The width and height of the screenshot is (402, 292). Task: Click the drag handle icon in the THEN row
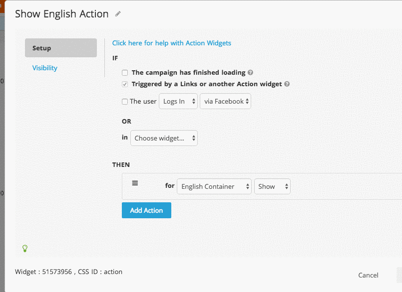pyautogui.click(x=135, y=183)
